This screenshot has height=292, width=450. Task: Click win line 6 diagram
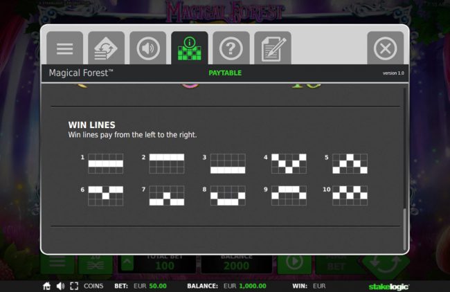coord(106,196)
